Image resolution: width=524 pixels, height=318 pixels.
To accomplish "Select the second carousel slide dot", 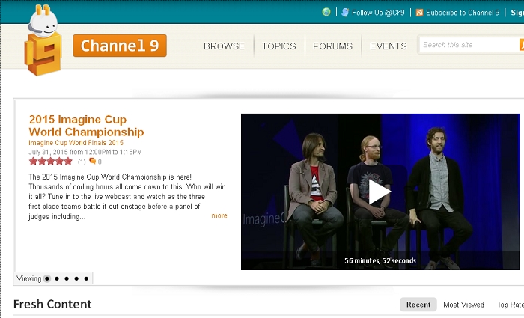I will point(57,278).
